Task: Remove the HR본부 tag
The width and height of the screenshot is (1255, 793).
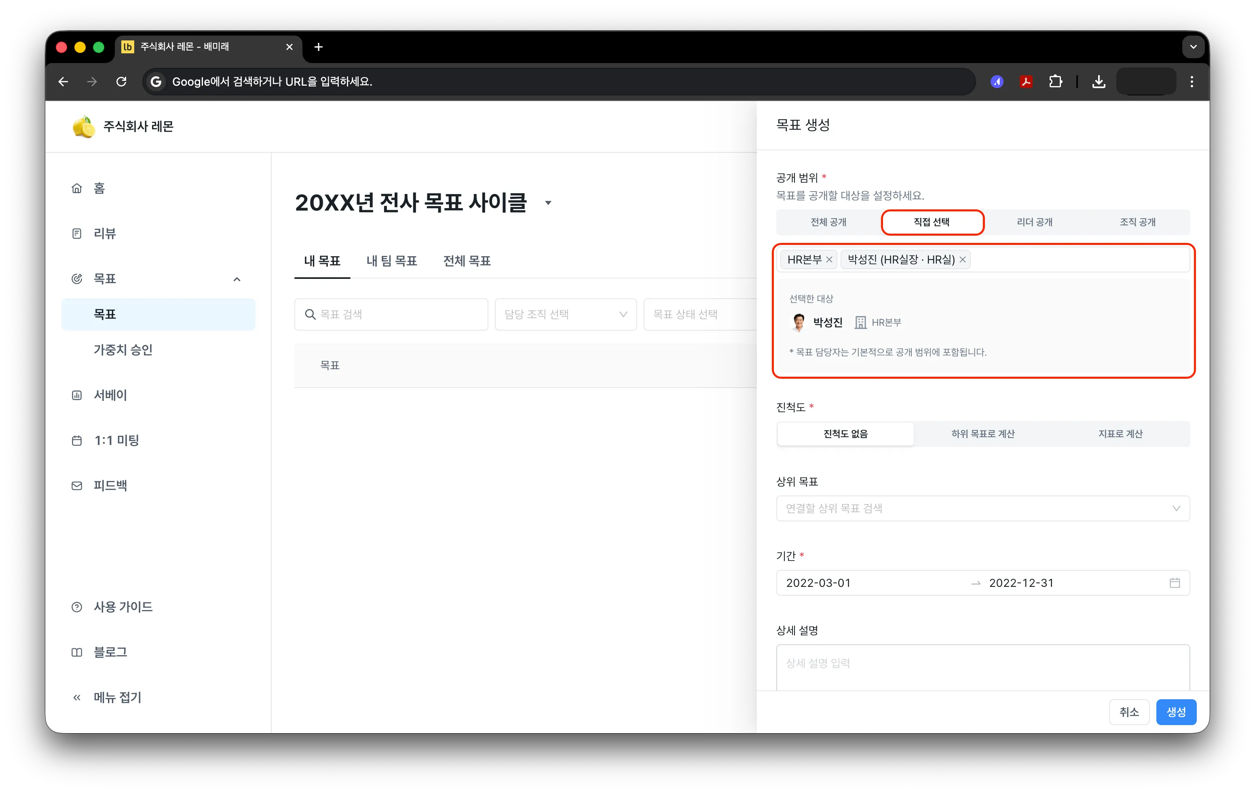Action: click(829, 260)
